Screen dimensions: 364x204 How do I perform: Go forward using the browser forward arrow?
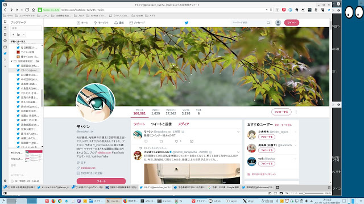[11, 10]
